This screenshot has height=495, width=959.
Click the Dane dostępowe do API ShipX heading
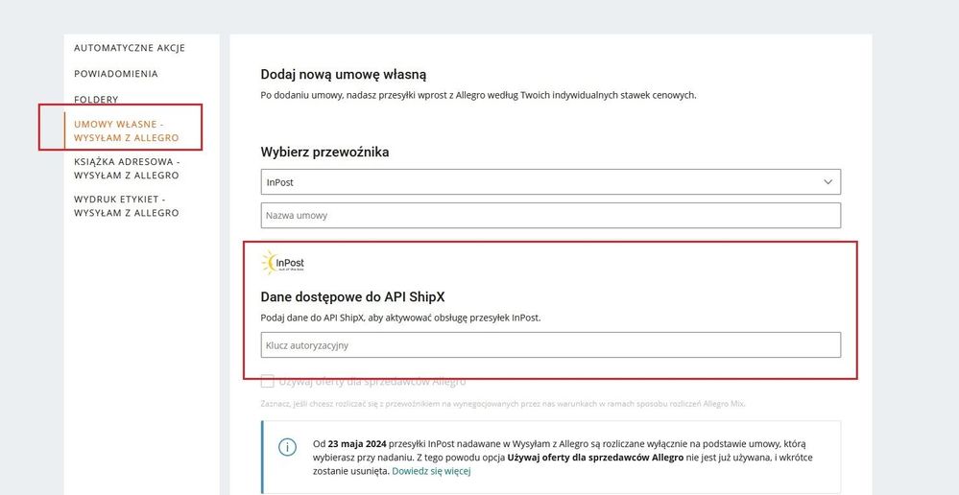tap(352, 296)
